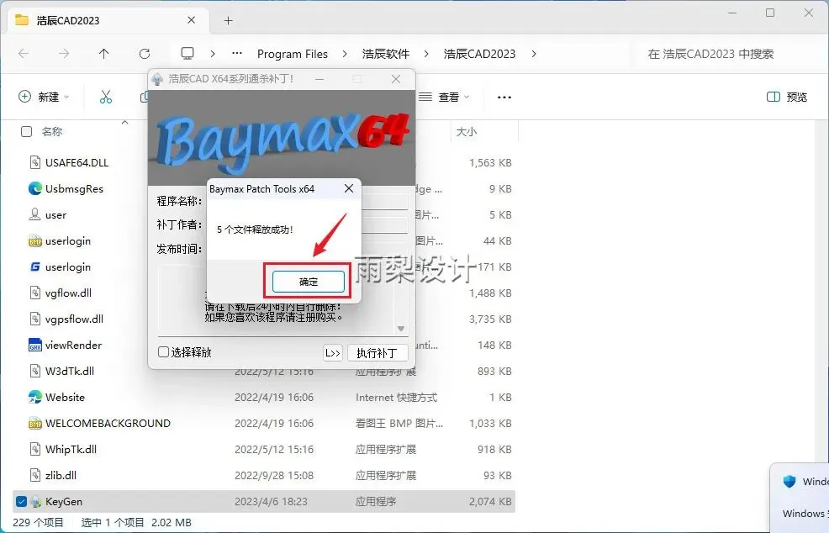The height and width of the screenshot is (533, 829).
Task: Refresh the Explorer folder view
Action: click(145, 54)
